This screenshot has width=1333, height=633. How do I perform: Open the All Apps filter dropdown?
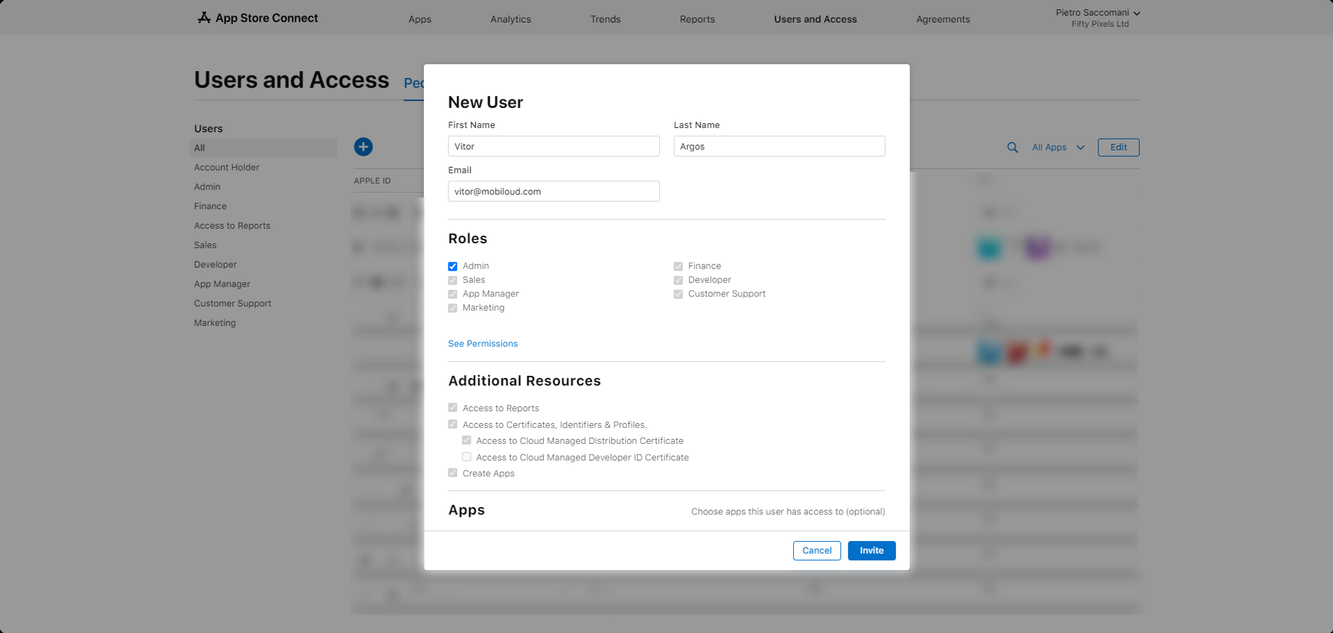click(1058, 147)
